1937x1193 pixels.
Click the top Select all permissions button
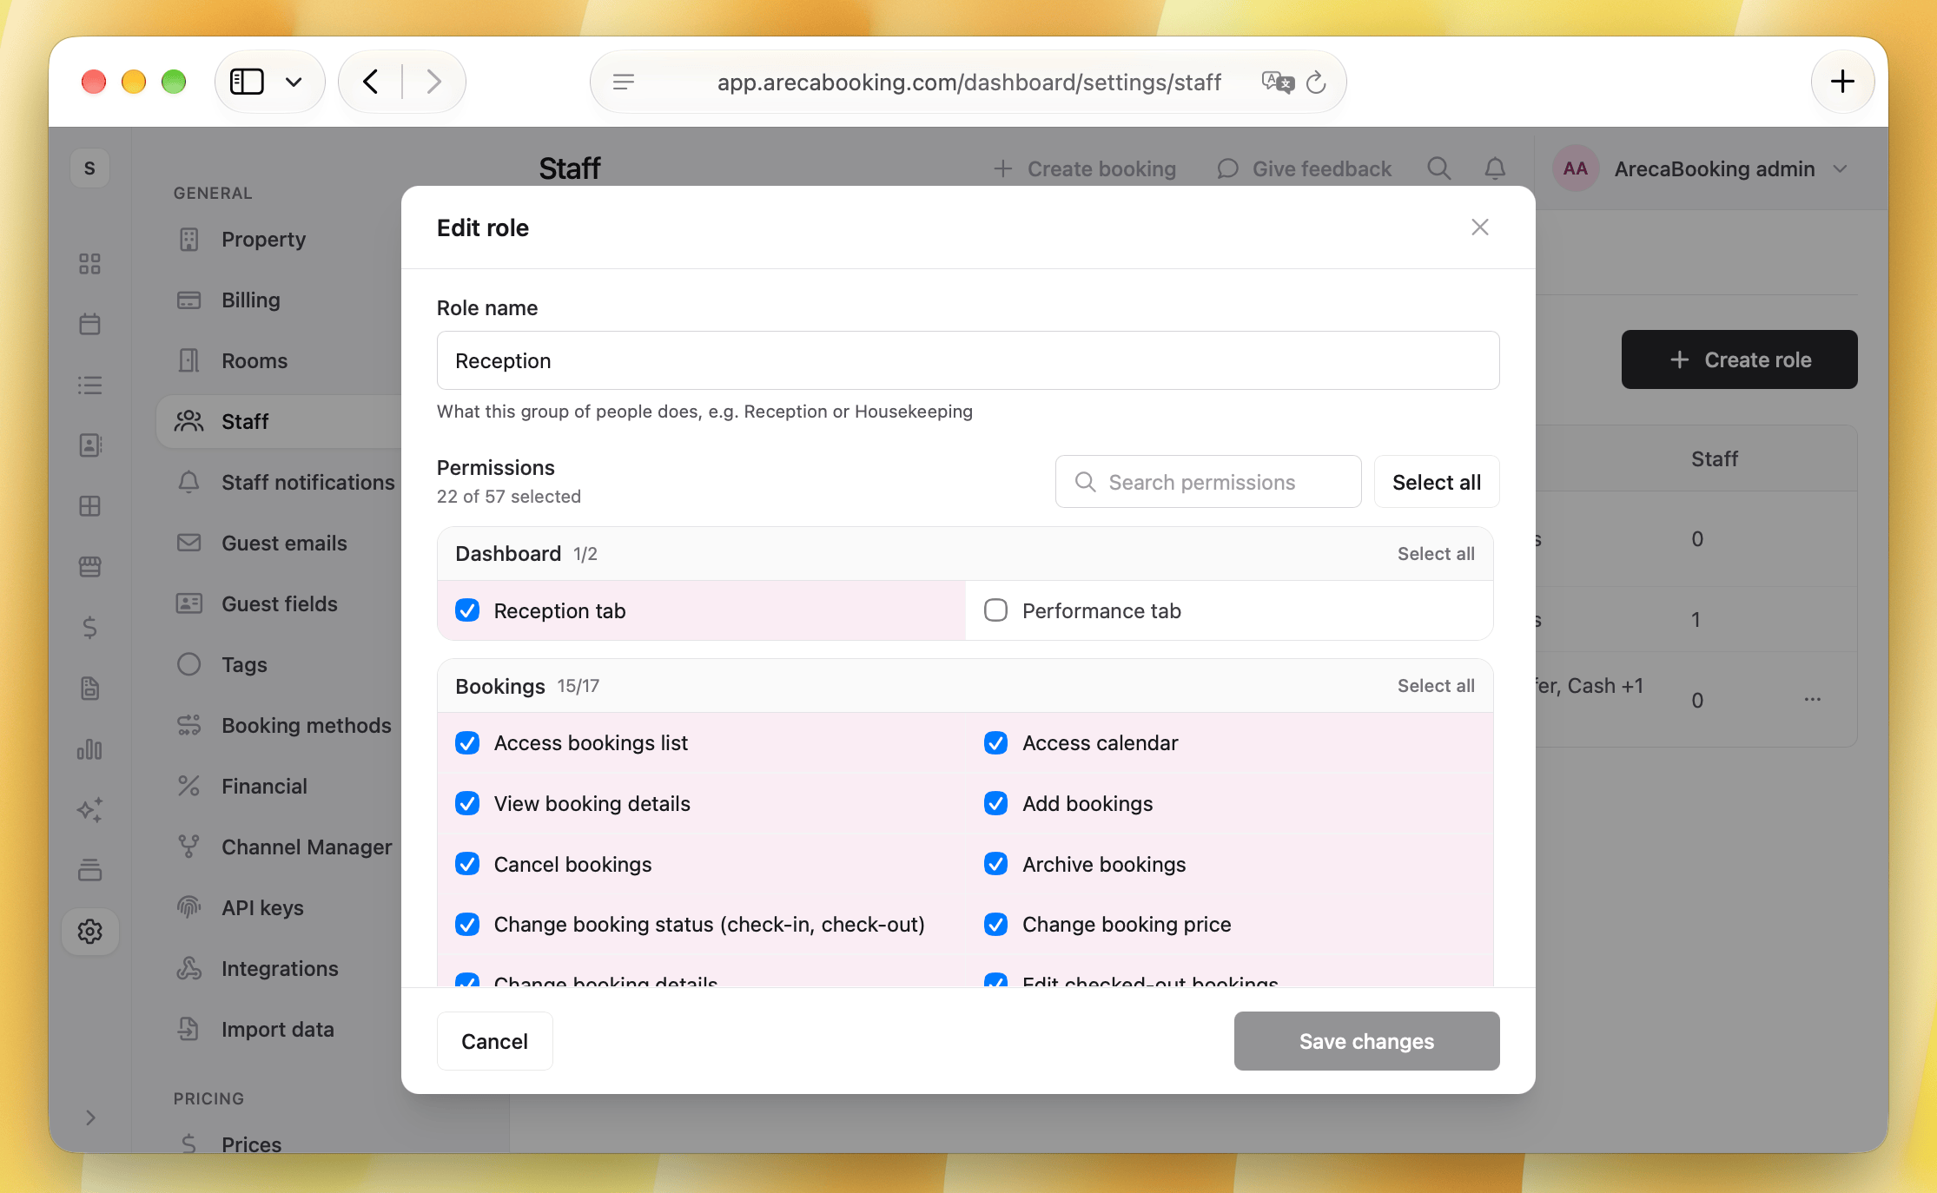tap(1437, 482)
